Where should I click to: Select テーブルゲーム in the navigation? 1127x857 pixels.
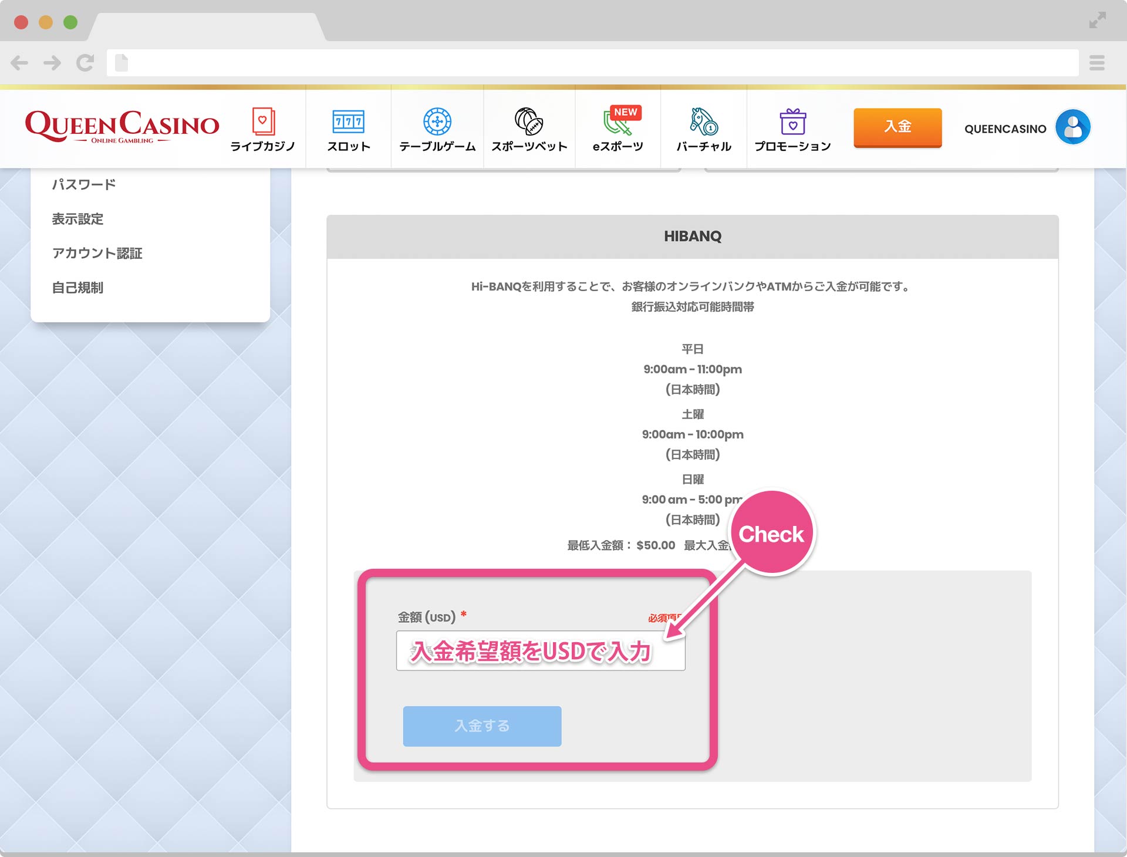[x=437, y=146]
